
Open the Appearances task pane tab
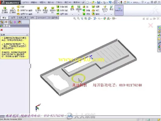click(159, 46)
